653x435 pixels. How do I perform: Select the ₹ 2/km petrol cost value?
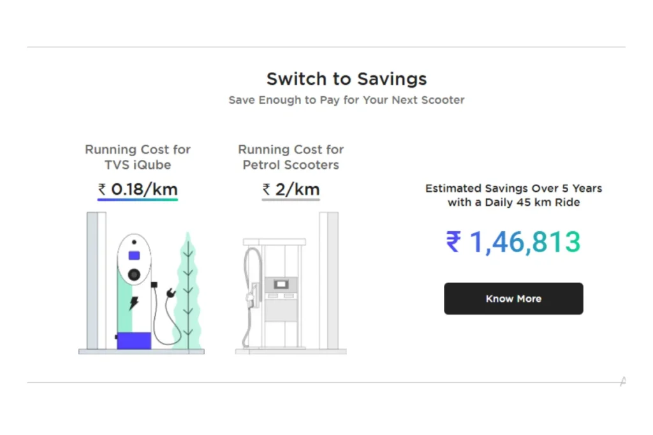point(291,190)
